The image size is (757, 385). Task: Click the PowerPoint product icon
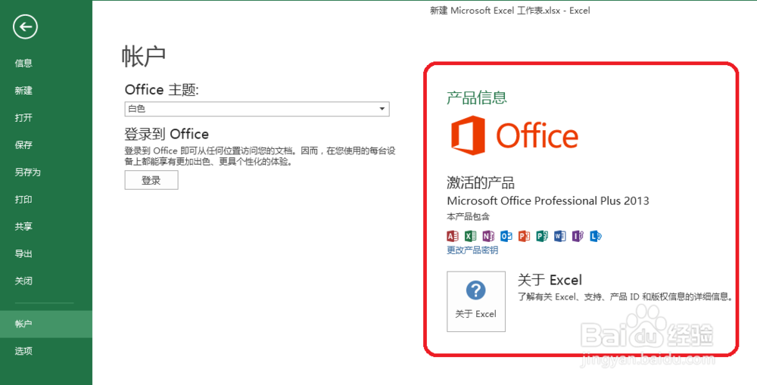[x=524, y=236]
